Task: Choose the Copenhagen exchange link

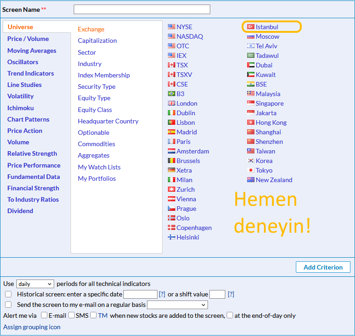Action: pos(194,228)
